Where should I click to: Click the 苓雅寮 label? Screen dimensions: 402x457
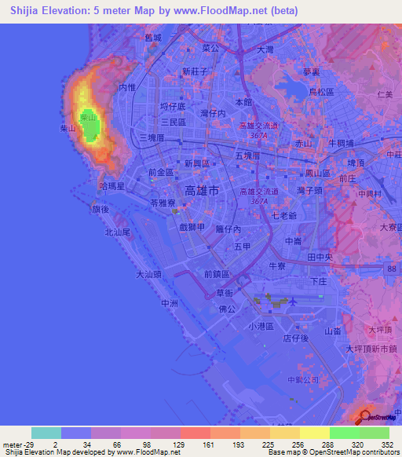[163, 203]
